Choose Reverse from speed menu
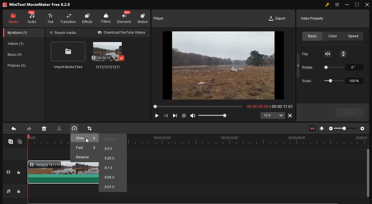This screenshot has width=372, height=204. pyautogui.click(x=85, y=157)
